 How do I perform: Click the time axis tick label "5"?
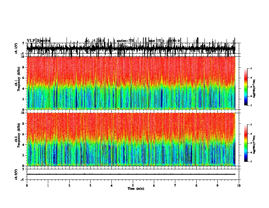(133, 186)
